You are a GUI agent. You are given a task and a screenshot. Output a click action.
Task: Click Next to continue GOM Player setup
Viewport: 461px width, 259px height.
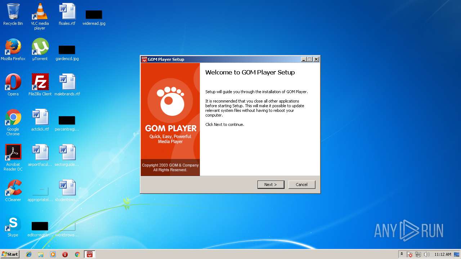pyautogui.click(x=271, y=185)
